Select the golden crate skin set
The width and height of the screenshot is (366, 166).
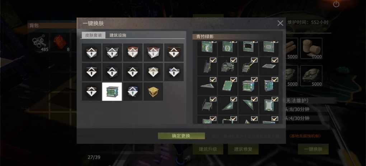pos(153,92)
